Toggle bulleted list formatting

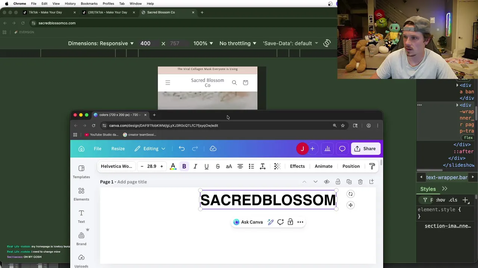click(x=251, y=166)
